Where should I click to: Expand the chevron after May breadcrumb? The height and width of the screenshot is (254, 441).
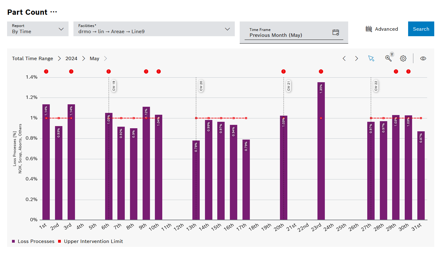point(105,59)
